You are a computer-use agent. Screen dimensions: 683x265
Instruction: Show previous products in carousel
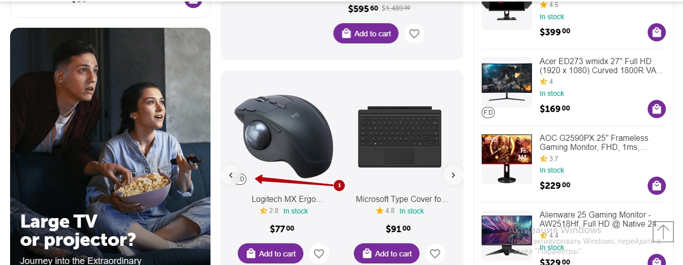(231, 175)
